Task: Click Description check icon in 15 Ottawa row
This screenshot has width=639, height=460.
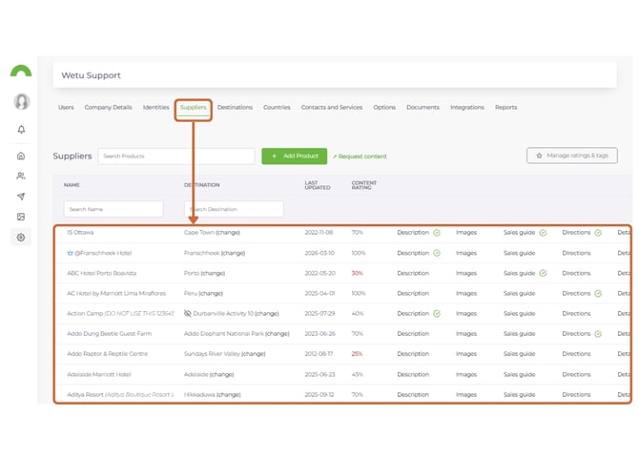Action: click(437, 233)
